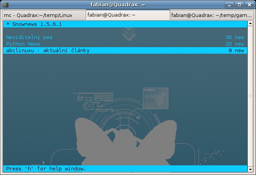Click the scrollbar down arrow
Image resolution: width=256 pixels, height=175 pixels.
pyautogui.click(x=250, y=170)
